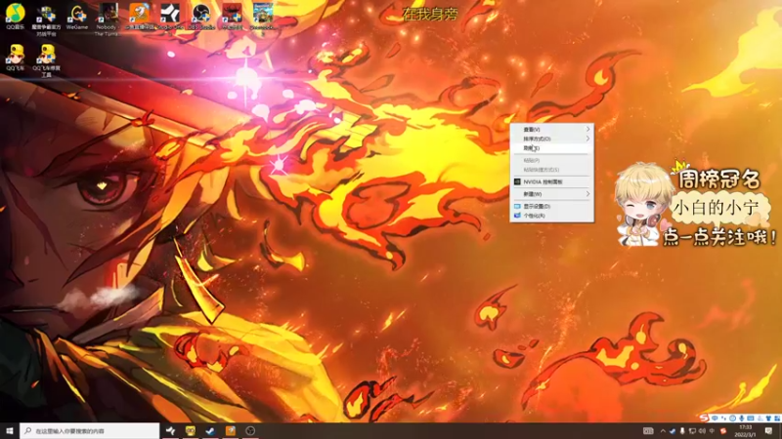Click the Sogou S logo on IME toolbar

(704, 419)
